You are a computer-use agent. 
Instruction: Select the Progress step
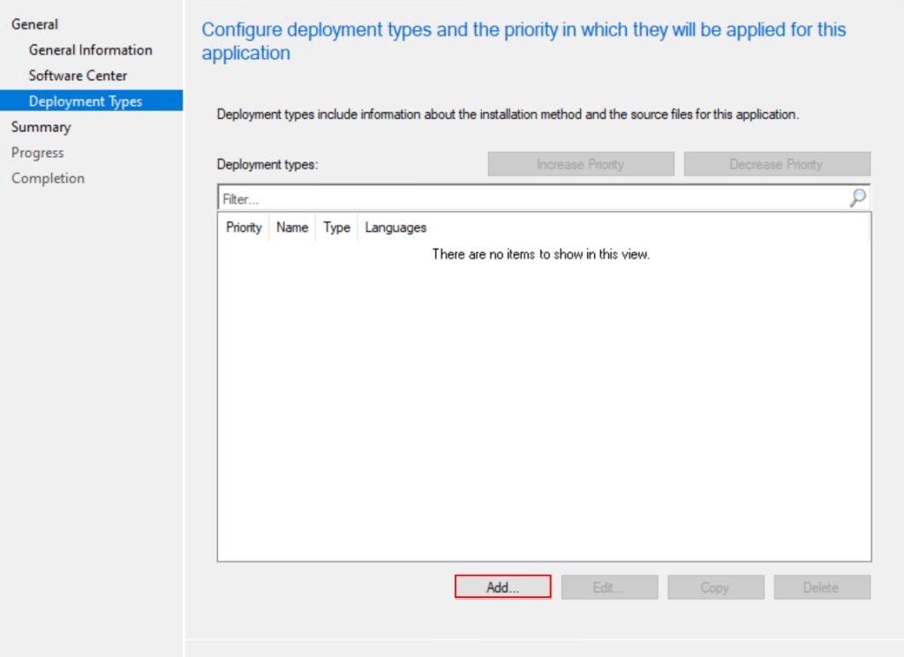[37, 153]
